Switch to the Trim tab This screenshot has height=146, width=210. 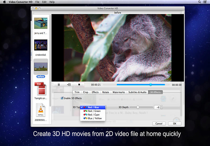click(x=77, y=92)
